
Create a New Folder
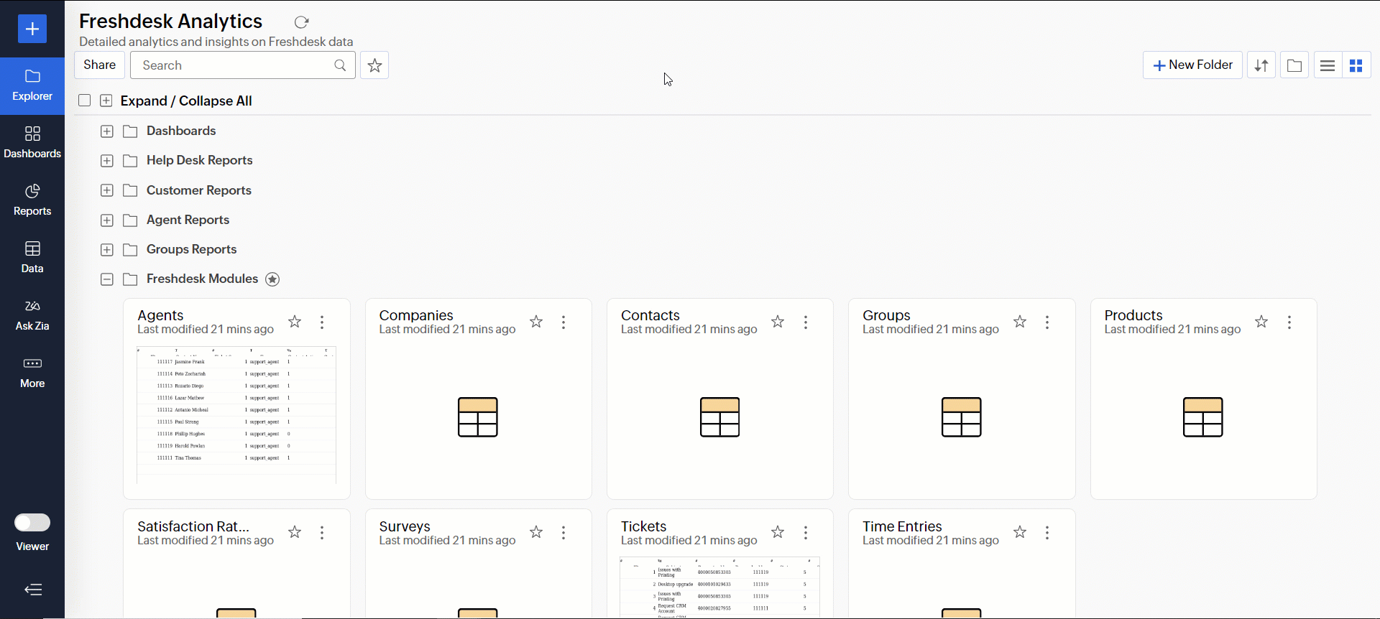(x=1192, y=65)
